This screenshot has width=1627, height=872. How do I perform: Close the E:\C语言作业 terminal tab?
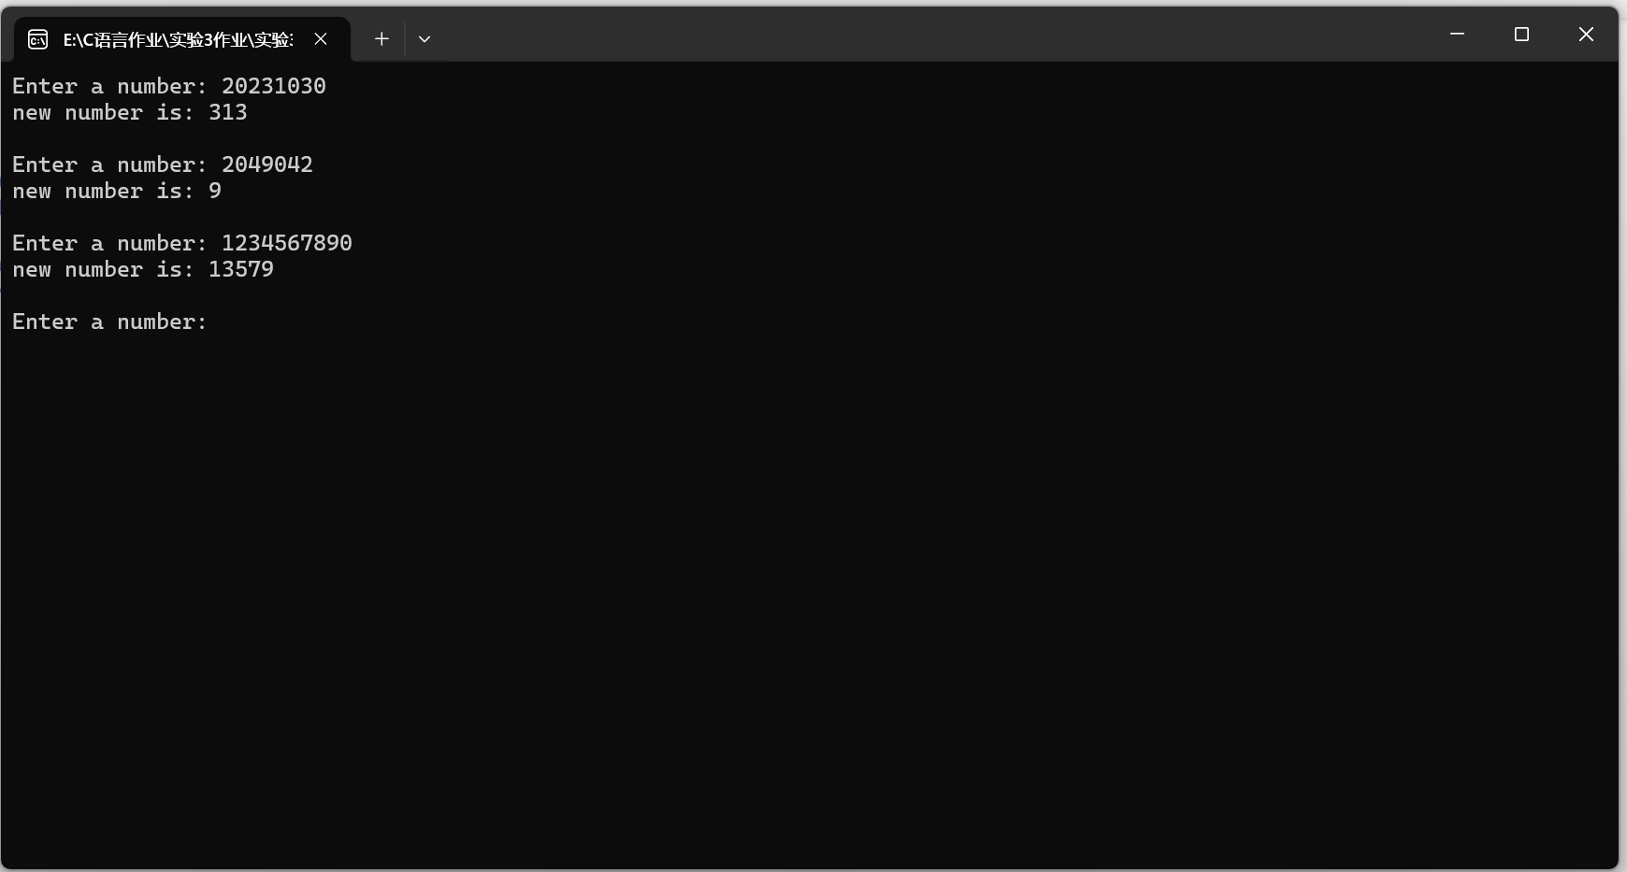(x=321, y=39)
